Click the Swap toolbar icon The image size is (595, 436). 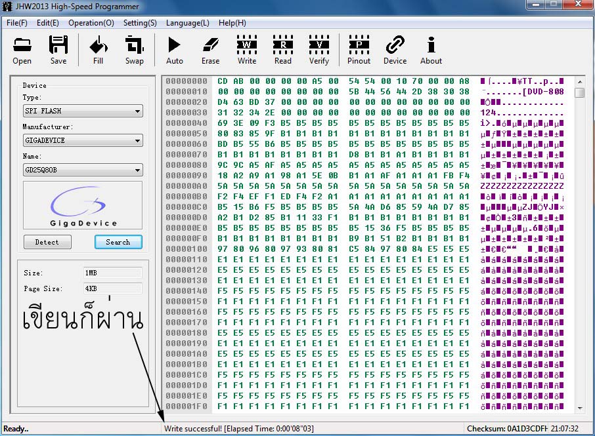135,49
